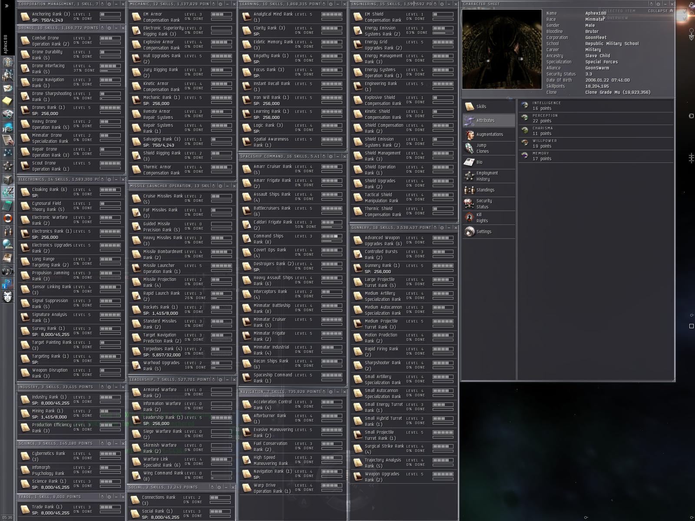Viewport: 695px width, 521px height.
Task: Toggle pin on Gunnery skills window
Action: 441,228
